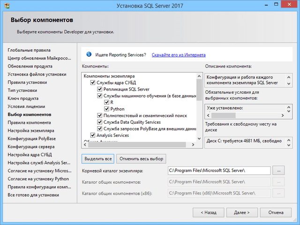Minimize the setup window
The image size is (300, 225).
266,5
